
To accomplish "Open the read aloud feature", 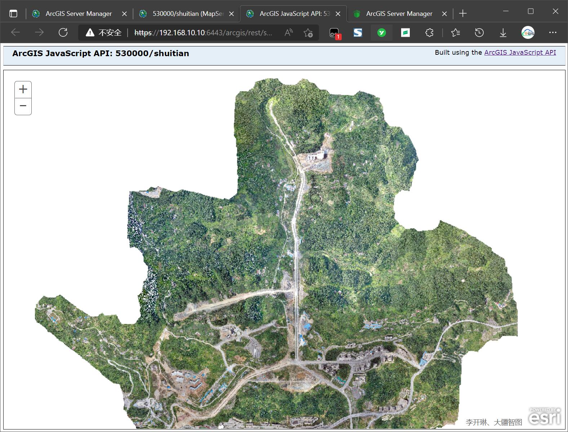I will (289, 33).
